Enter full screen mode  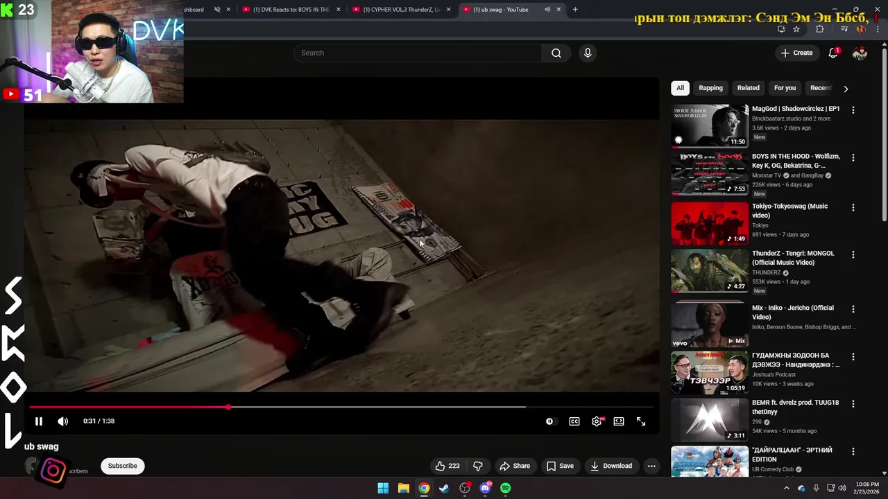point(641,421)
